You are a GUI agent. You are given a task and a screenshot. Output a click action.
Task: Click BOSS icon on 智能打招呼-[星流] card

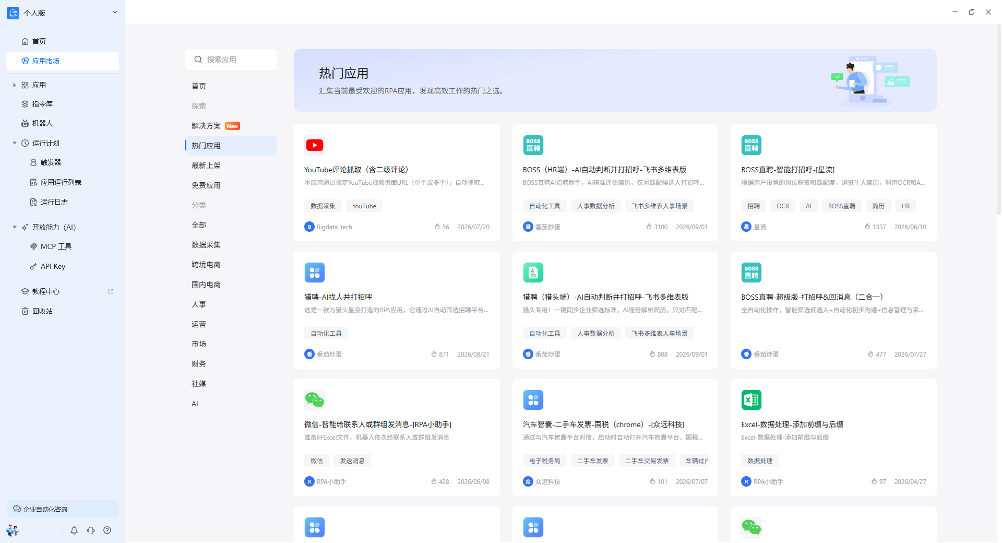751,145
